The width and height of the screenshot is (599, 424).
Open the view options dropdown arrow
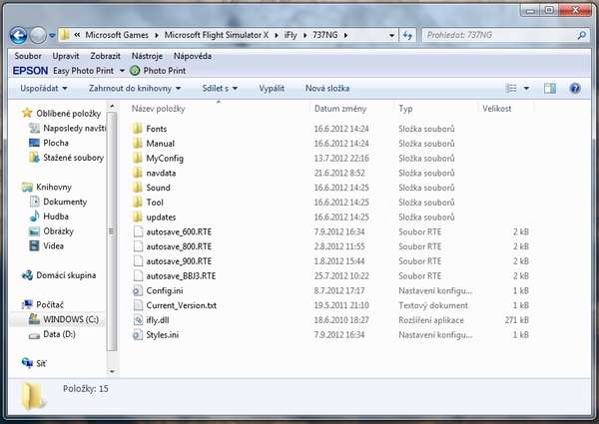tap(526, 89)
